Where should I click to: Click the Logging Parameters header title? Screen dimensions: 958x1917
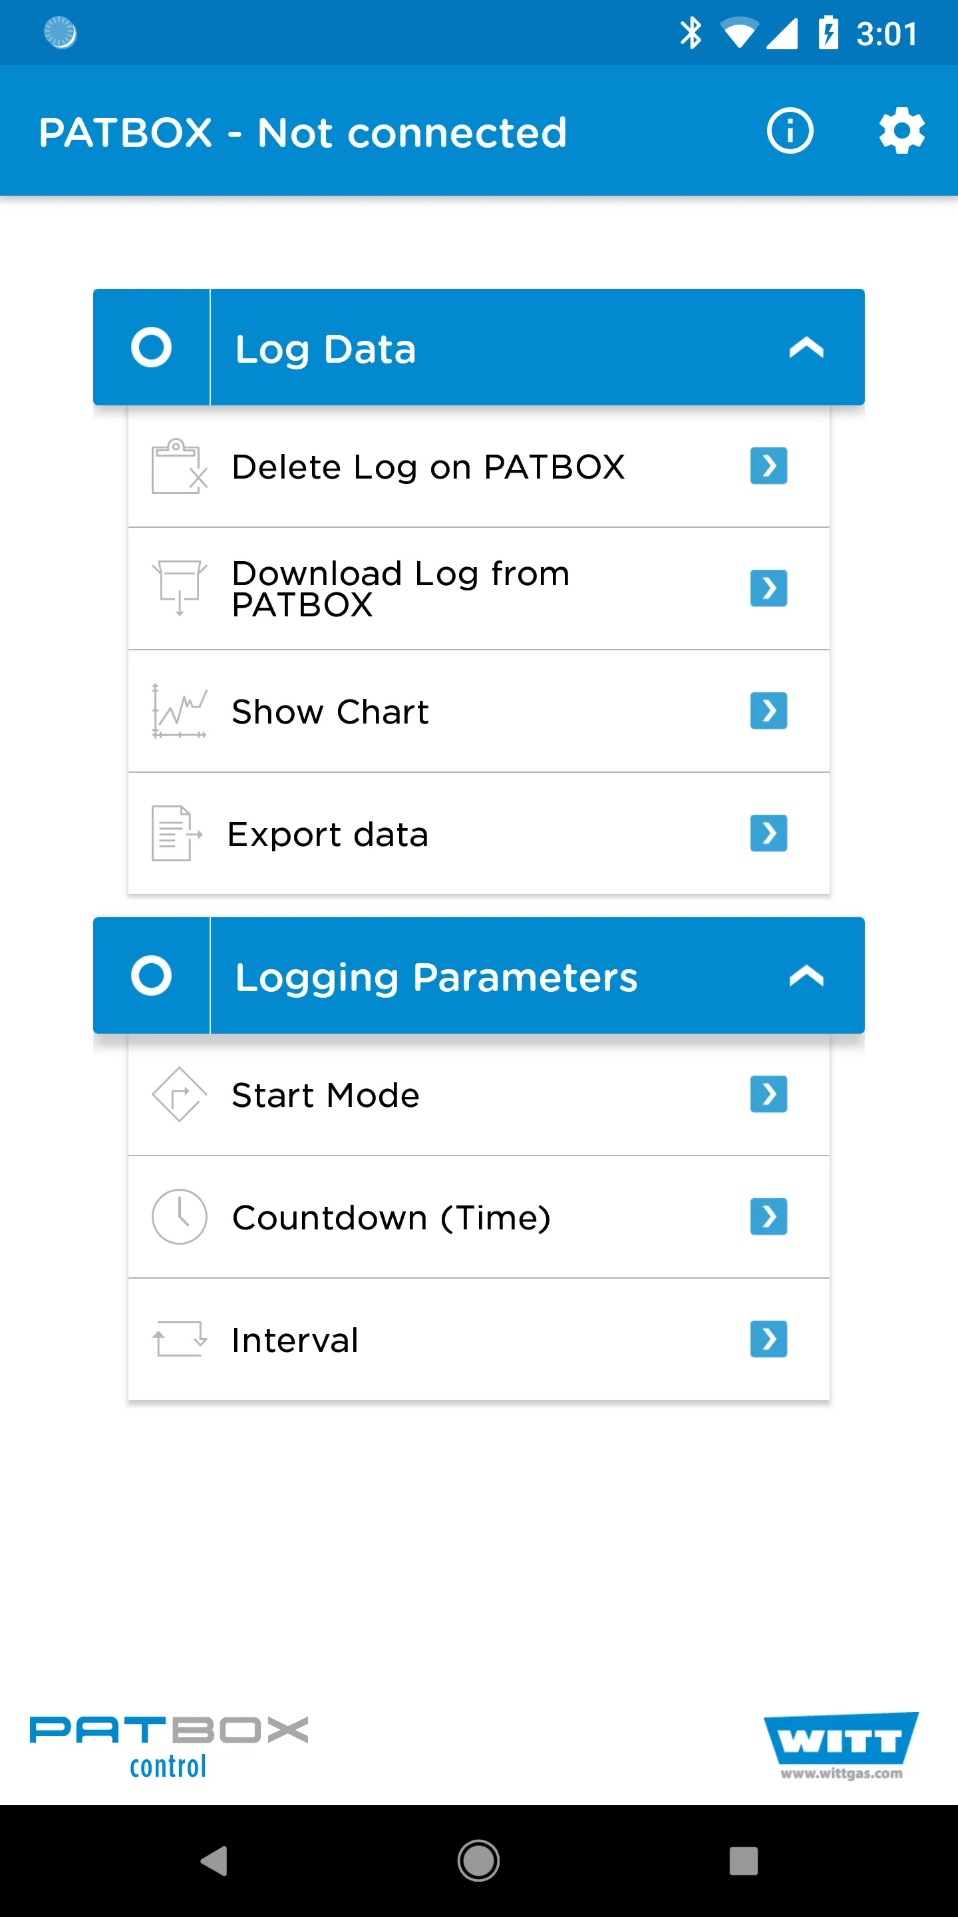tap(436, 977)
